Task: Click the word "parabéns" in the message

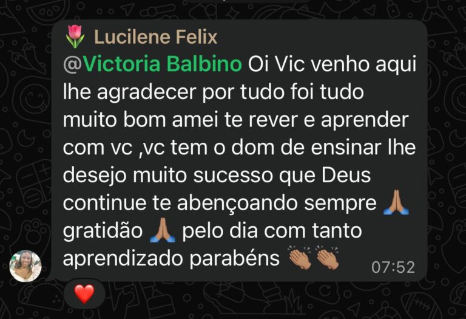Action: click(234, 259)
